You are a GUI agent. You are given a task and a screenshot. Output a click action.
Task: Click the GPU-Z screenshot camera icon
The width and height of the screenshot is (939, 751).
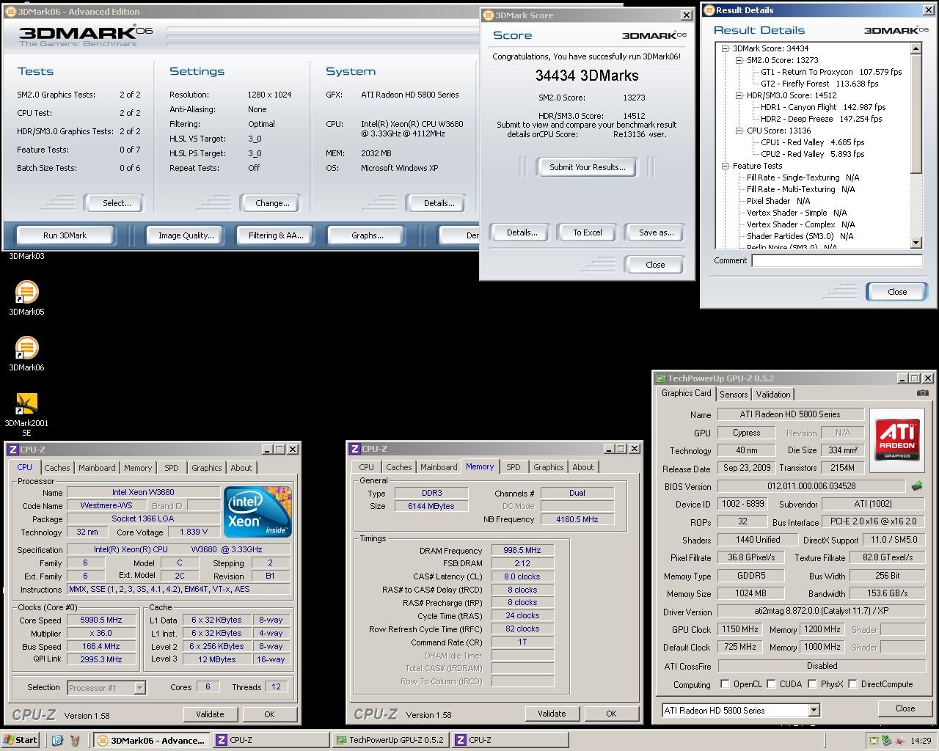coord(922,394)
